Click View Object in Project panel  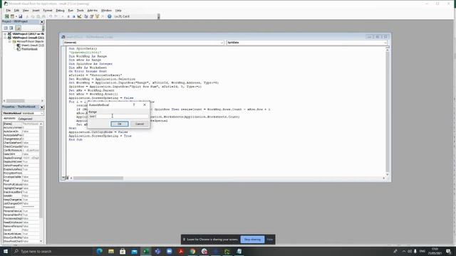click(x=11, y=28)
